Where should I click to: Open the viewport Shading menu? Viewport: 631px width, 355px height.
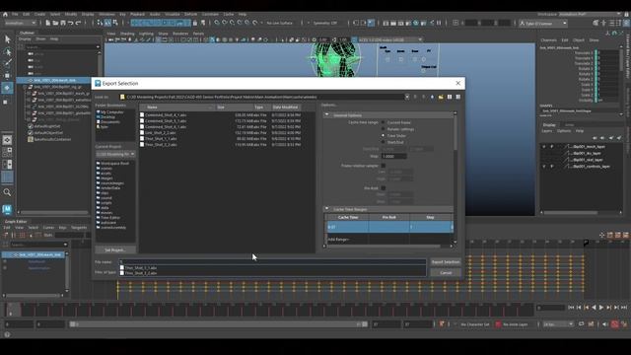[x=127, y=34]
